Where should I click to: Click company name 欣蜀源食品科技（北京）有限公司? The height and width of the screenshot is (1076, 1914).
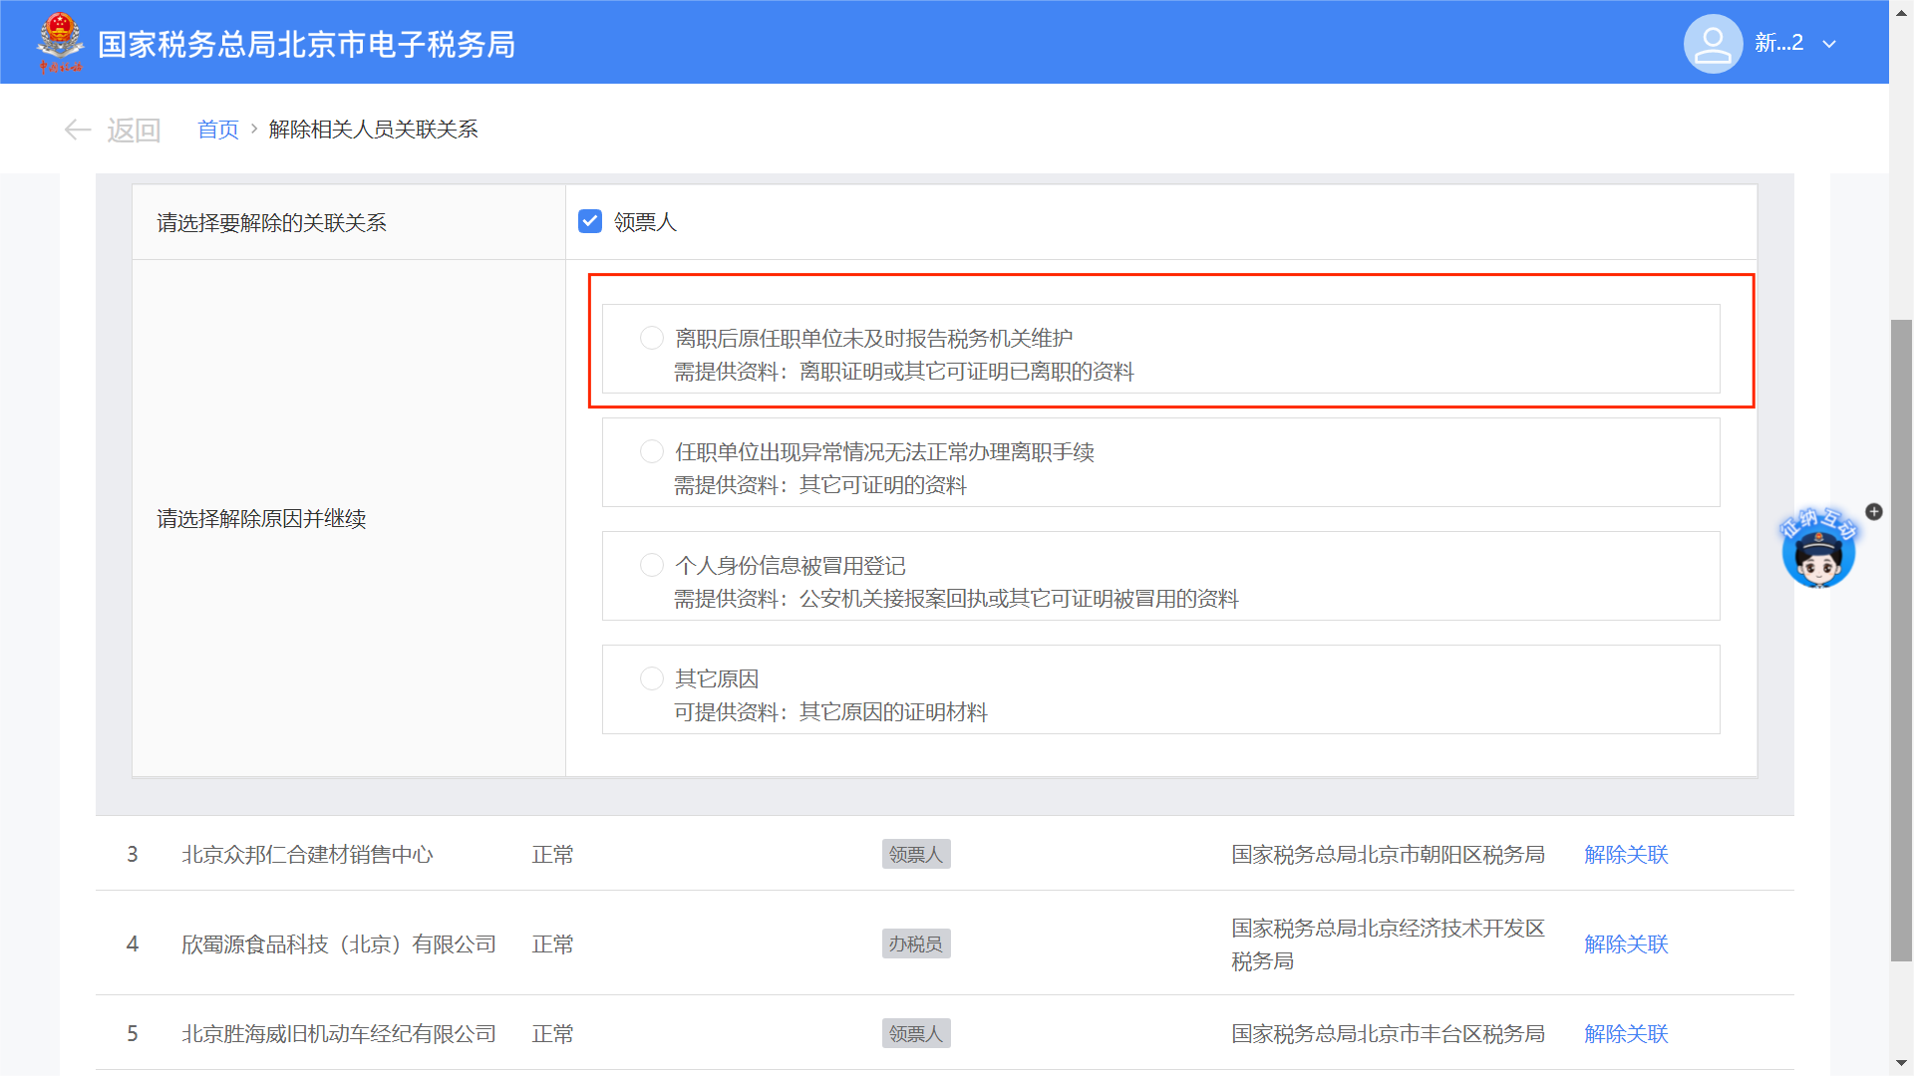tap(339, 943)
